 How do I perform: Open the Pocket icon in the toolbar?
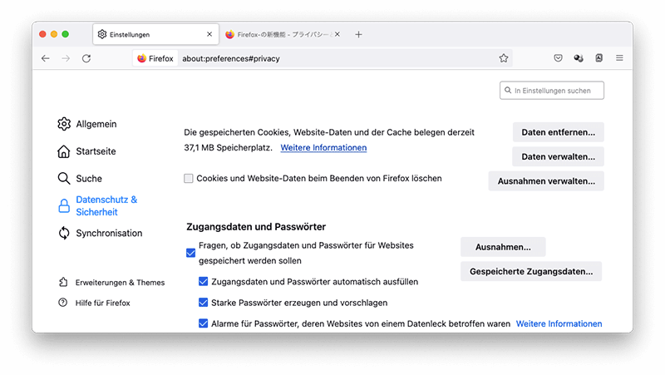[x=559, y=58]
